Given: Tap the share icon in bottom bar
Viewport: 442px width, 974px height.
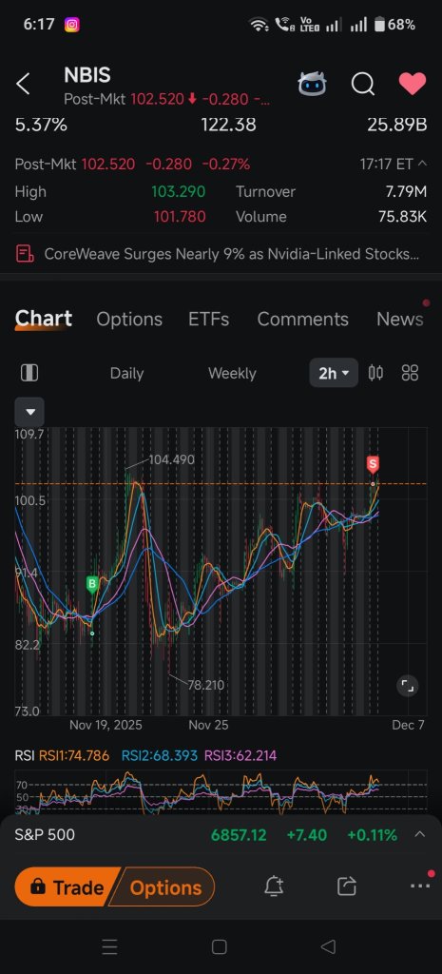Looking at the screenshot, I should 346,886.
